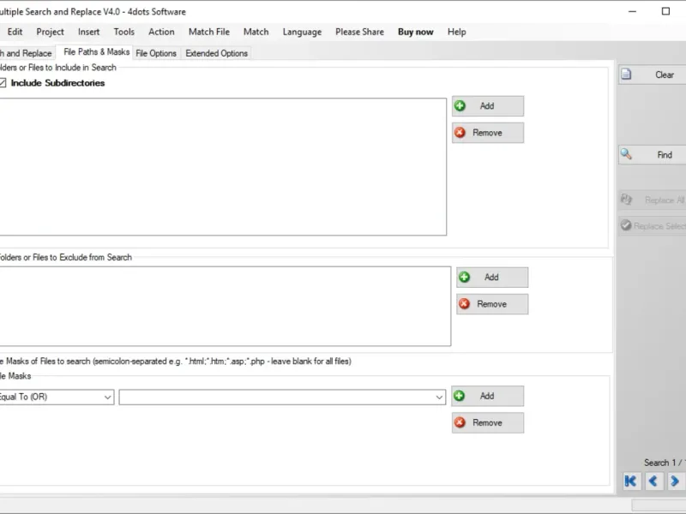The width and height of the screenshot is (686, 514).
Task: Open the Language menu
Action: tap(302, 32)
